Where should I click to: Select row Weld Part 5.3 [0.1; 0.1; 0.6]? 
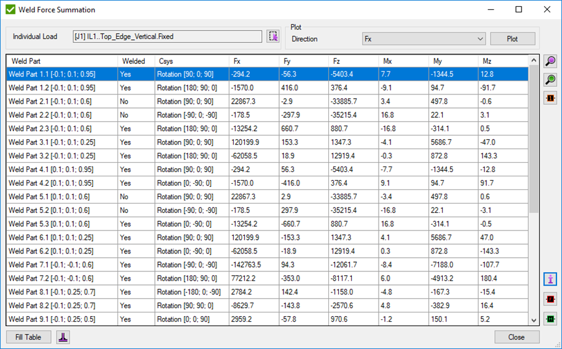[x=267, y=224]
